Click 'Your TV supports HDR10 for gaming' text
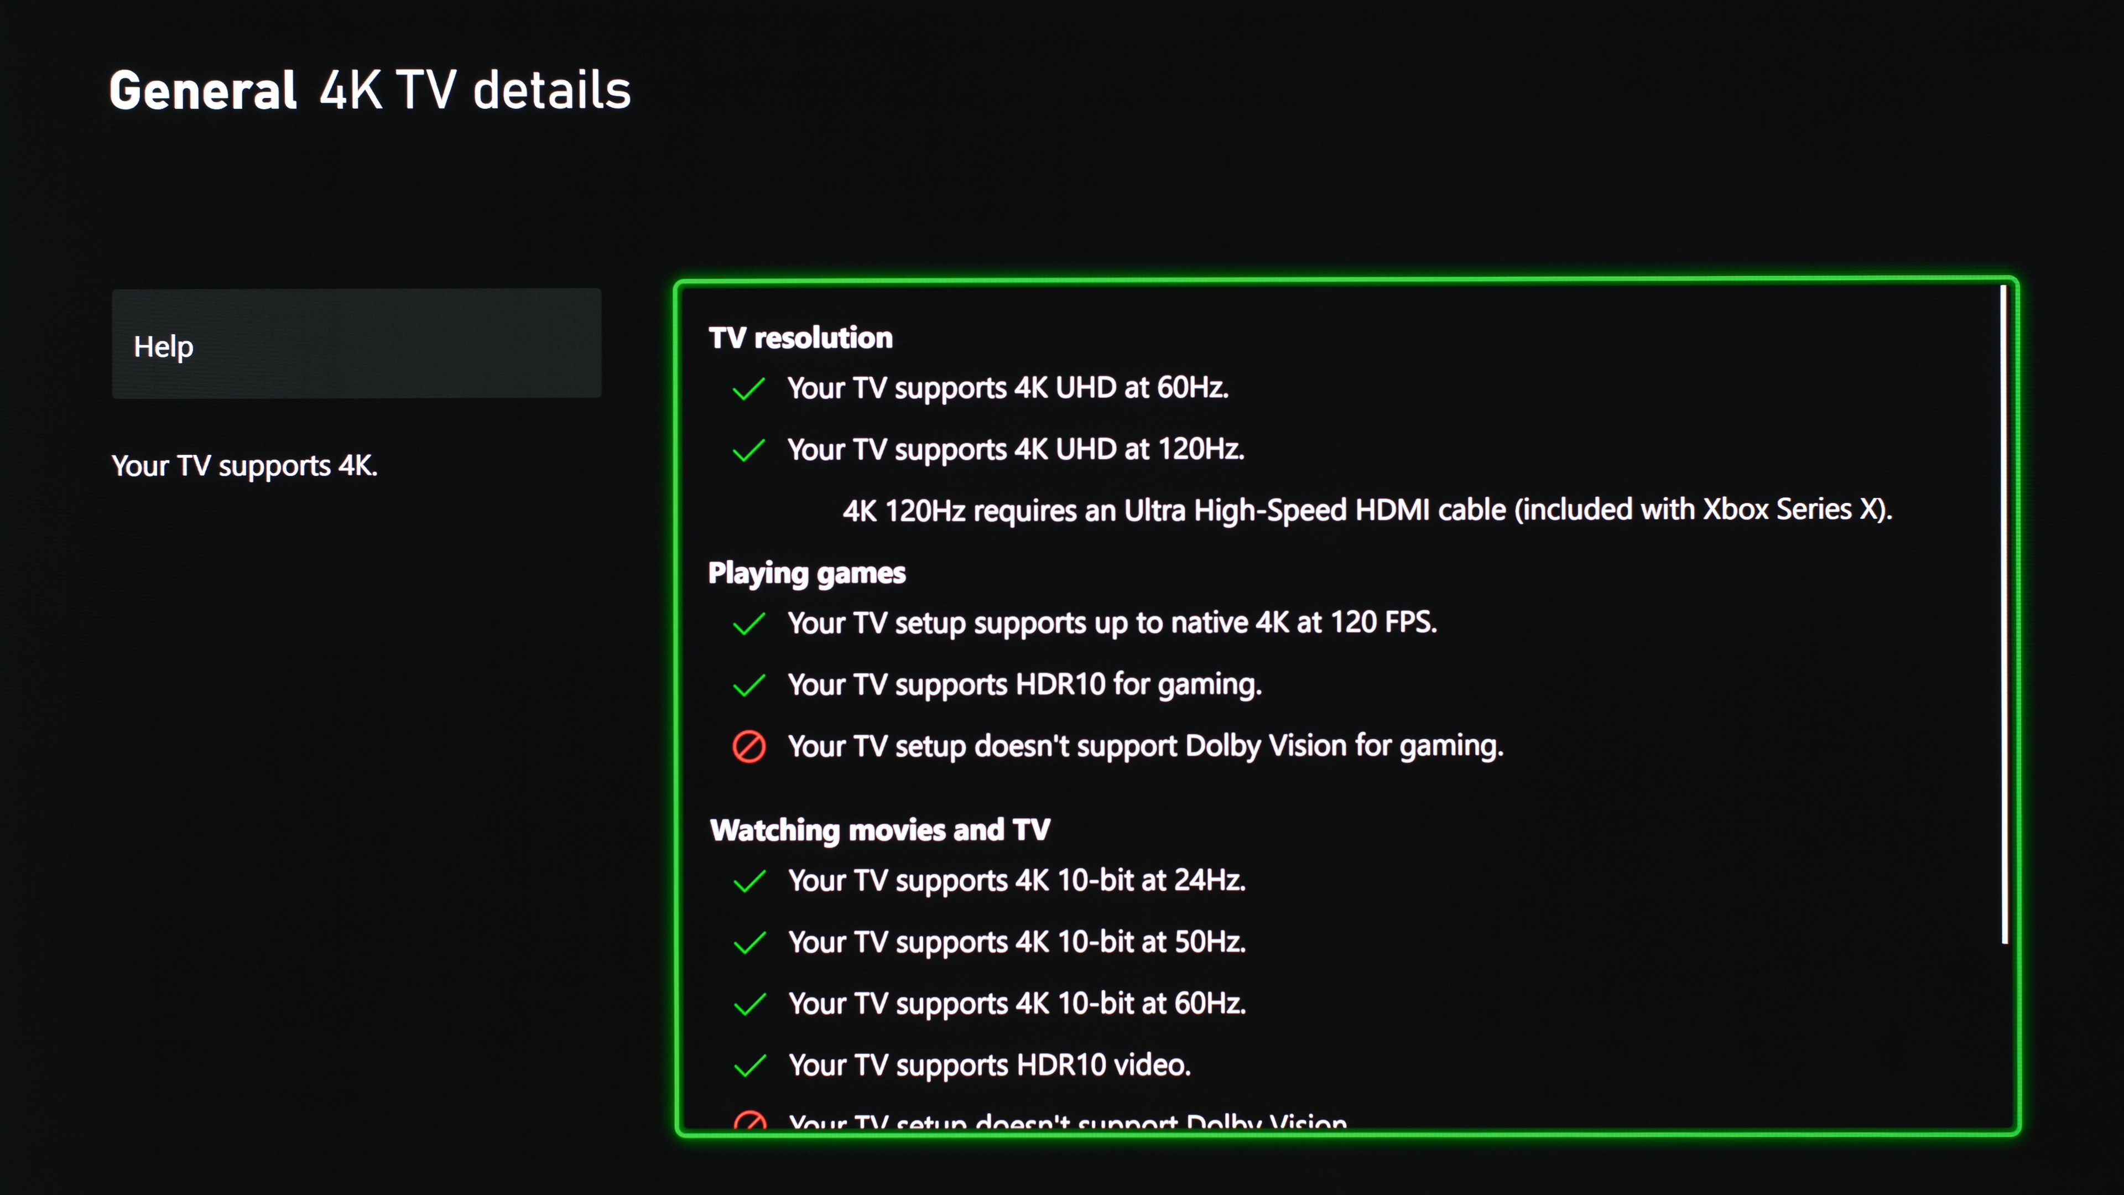The image size is (2124, 1195). pyautogui.click(x=1024, y=684)
